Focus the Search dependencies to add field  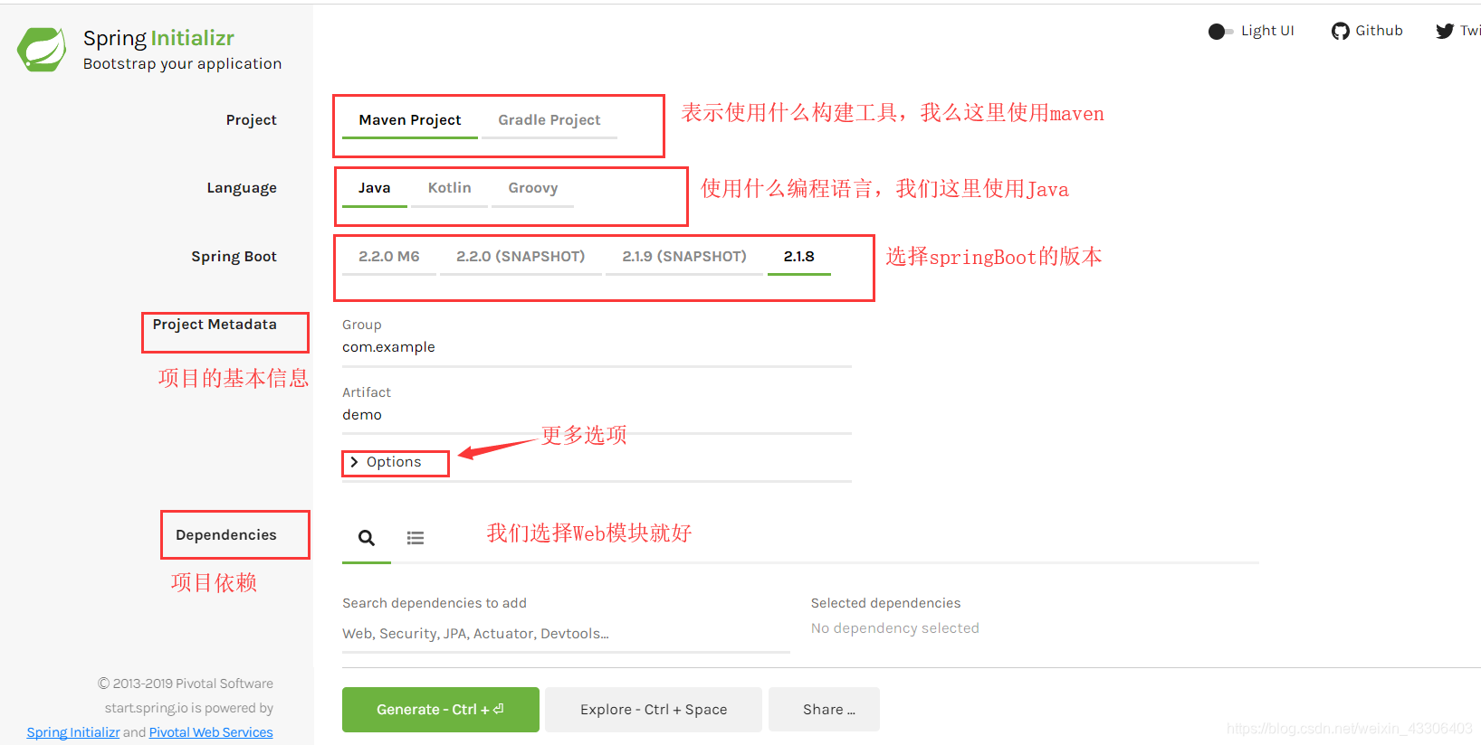566,635
